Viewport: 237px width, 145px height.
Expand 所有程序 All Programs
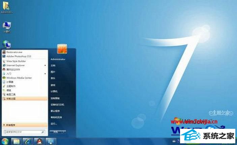25,125
